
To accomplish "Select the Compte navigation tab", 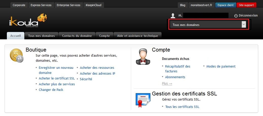I will pyautogui.click(x=104, y=36).
